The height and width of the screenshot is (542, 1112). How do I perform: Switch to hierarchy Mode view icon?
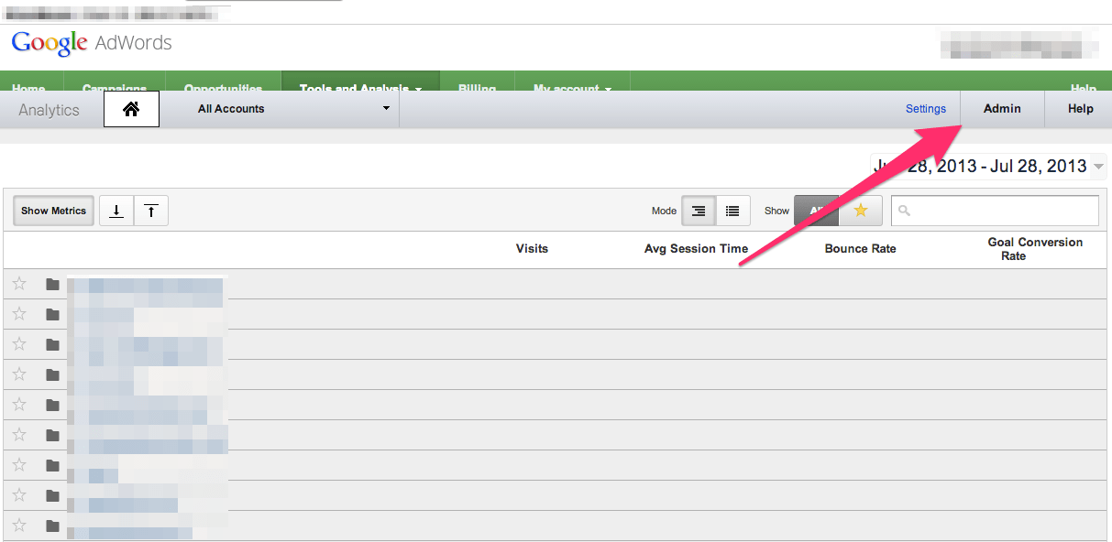(699, 211)
